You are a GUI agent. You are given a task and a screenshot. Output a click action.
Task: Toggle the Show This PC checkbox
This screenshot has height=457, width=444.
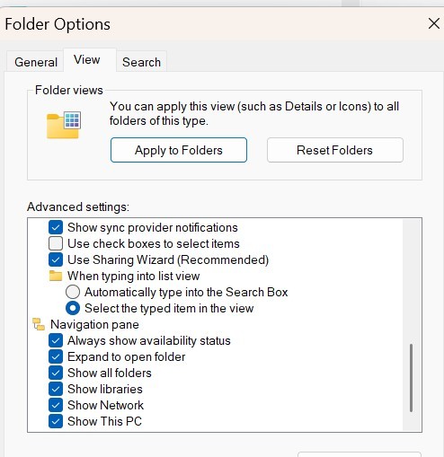click(x=56, y=421)
